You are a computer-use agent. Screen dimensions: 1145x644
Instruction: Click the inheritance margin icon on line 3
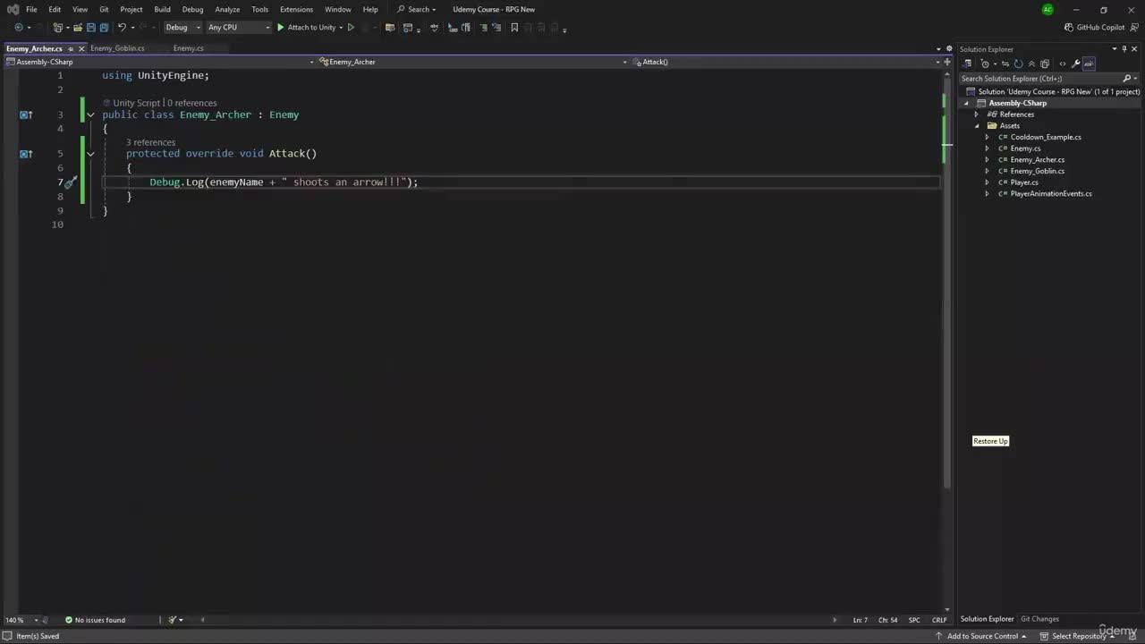coord(26,114)
